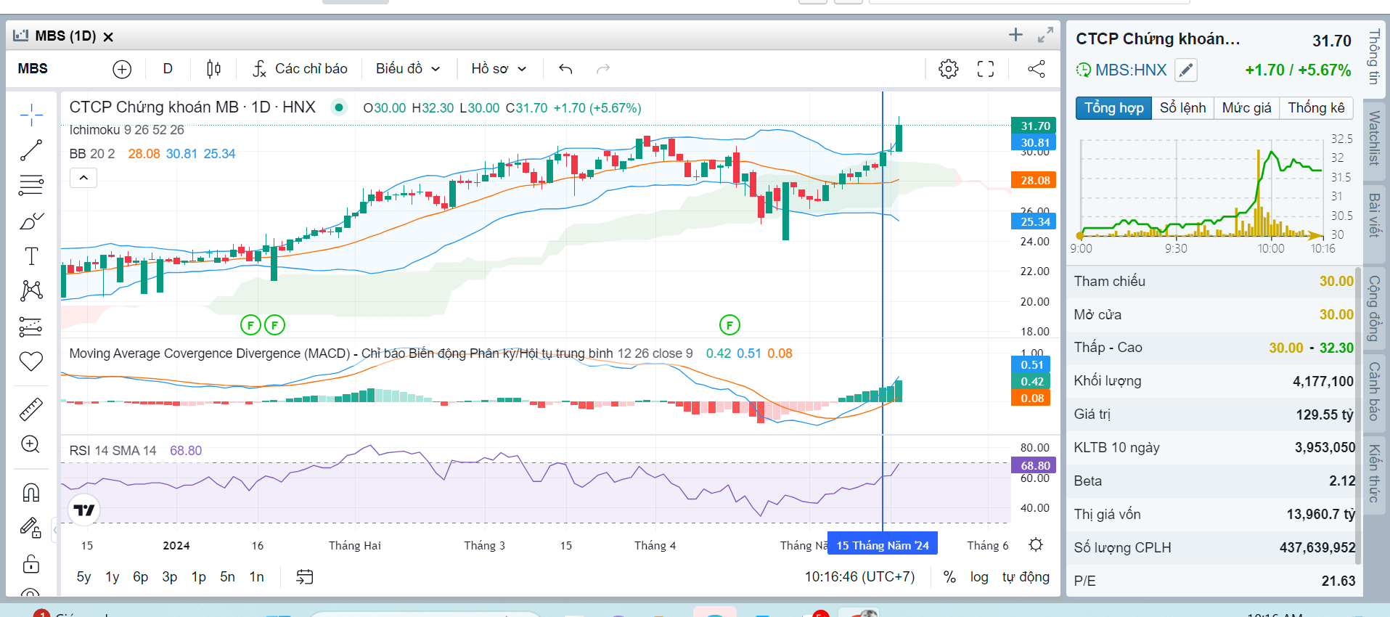Switch to Sổ lệnh tab
The height and width of the screenshot is (617, 1390).
point(1182,108)
